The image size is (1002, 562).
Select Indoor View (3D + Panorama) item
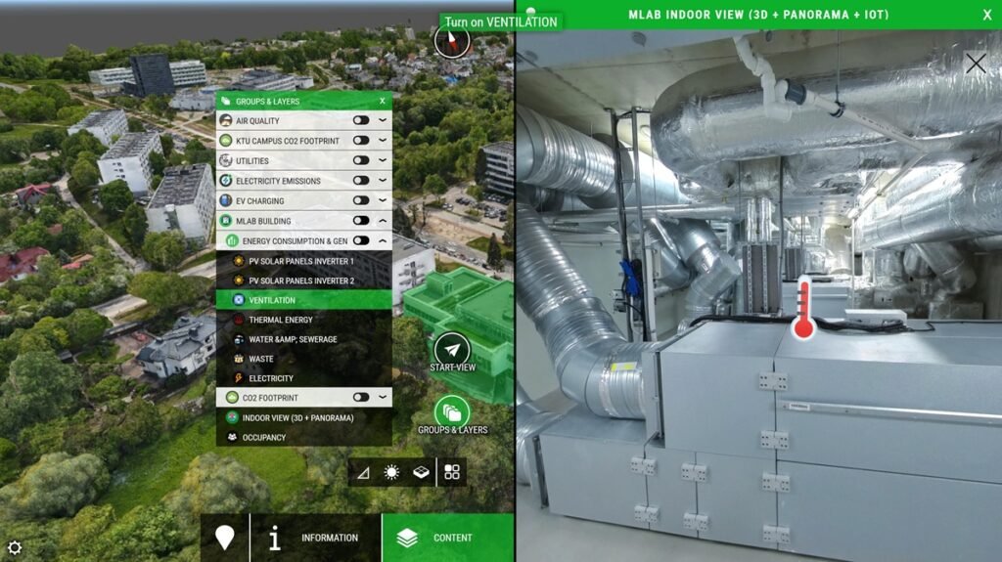[297, 418]
